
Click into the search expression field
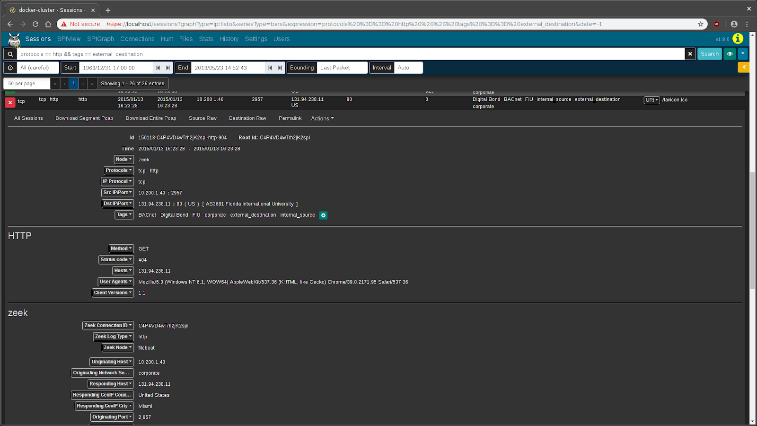(284, 54)
